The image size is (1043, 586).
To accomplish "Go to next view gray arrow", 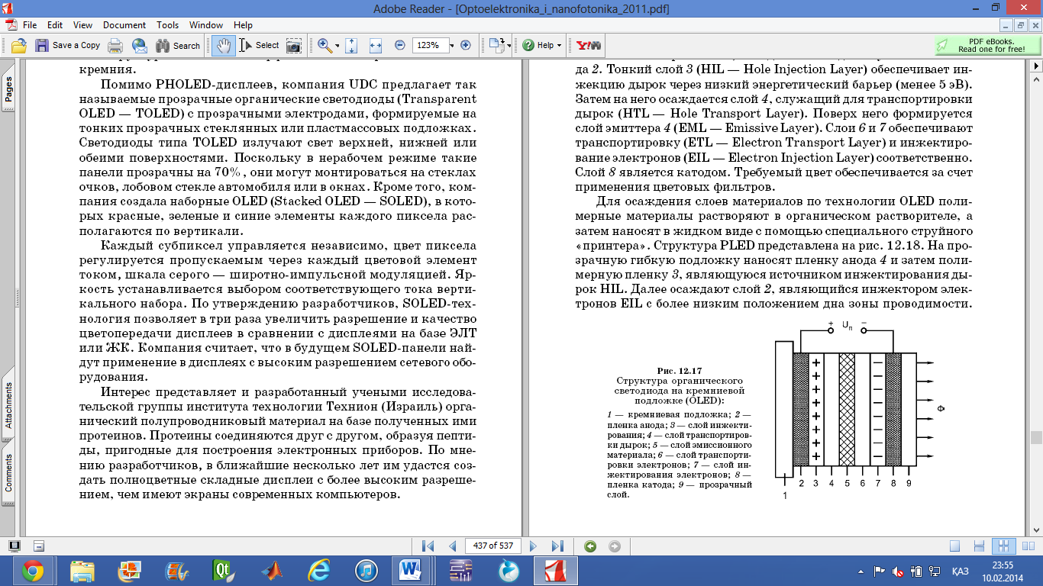I will click(615, 546).
